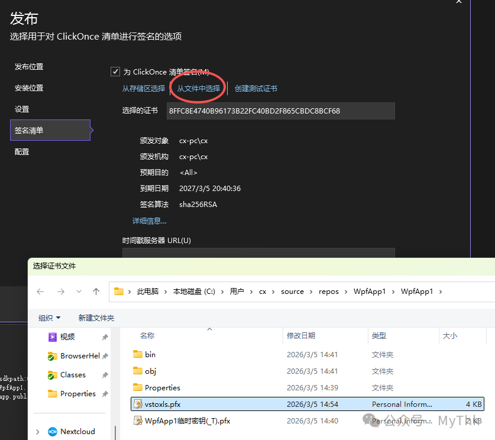This screenshot has width=495, height=440.
Task: Open Classes folder in navigation pane
Action: [x=73, y=375]
